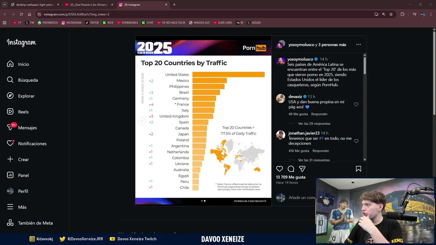Open YT bookmark
This screenshot has height=245, width=436.
[x=17, y=23]
